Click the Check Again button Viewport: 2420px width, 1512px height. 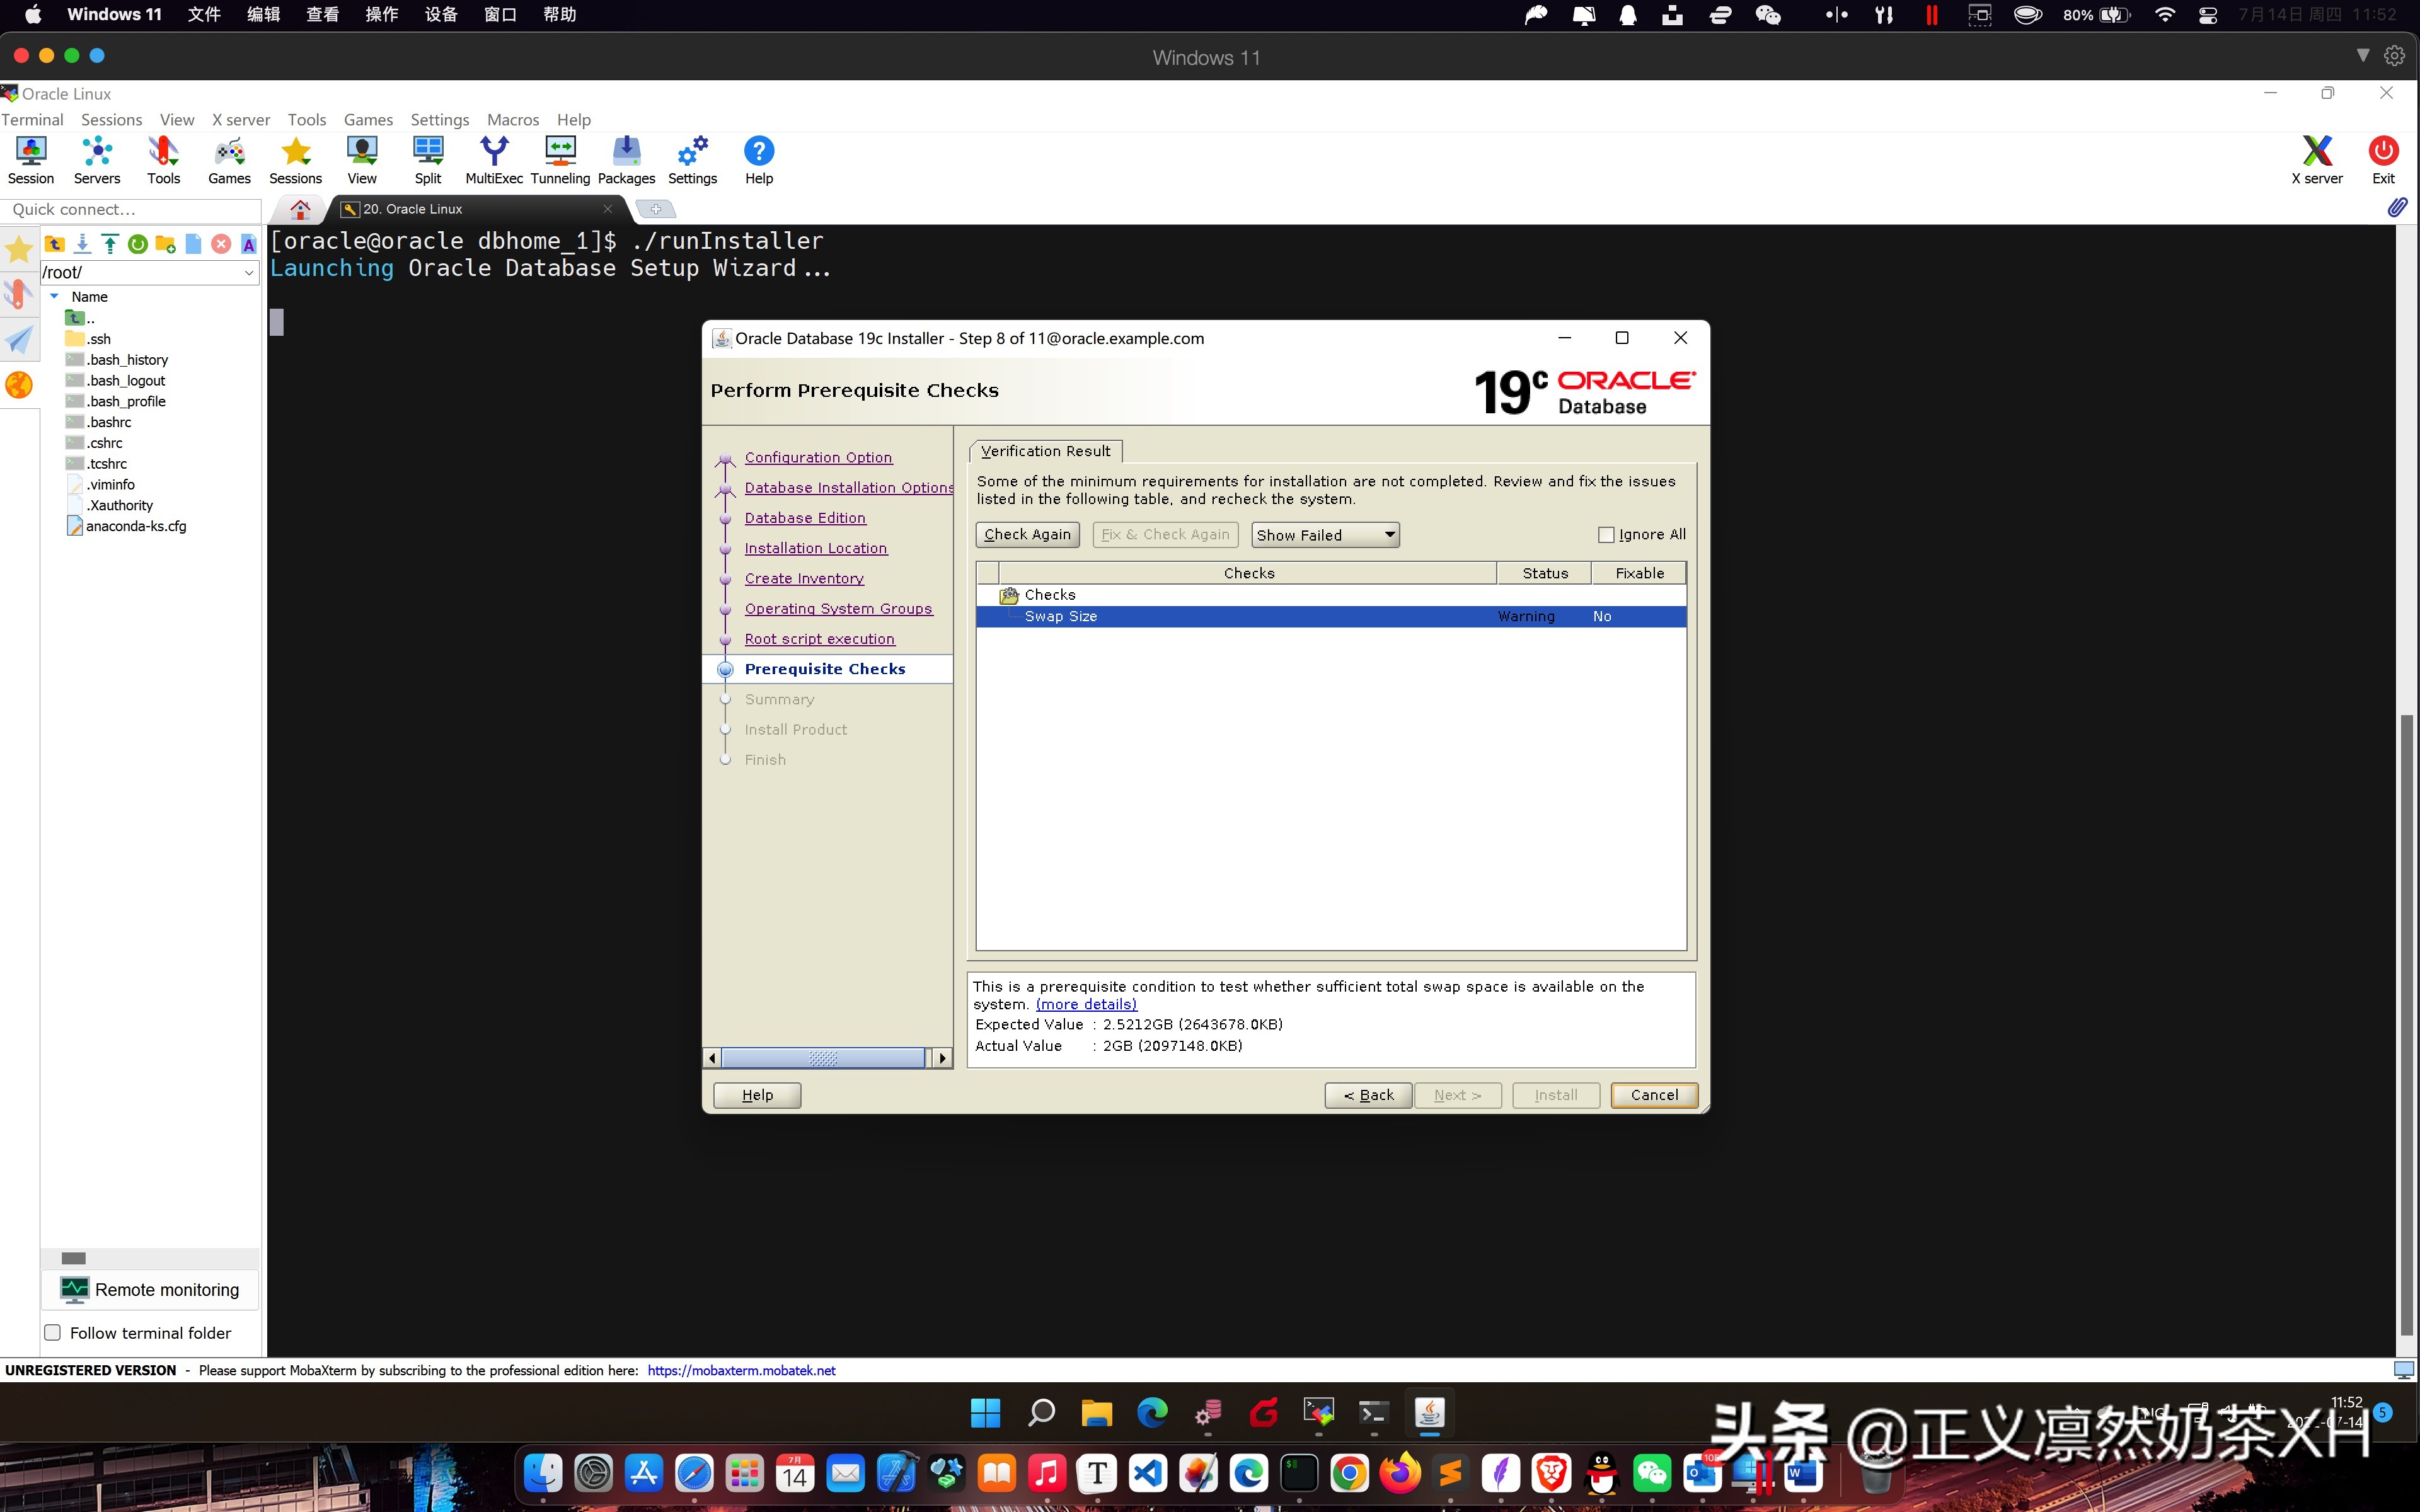[1027, 534]
